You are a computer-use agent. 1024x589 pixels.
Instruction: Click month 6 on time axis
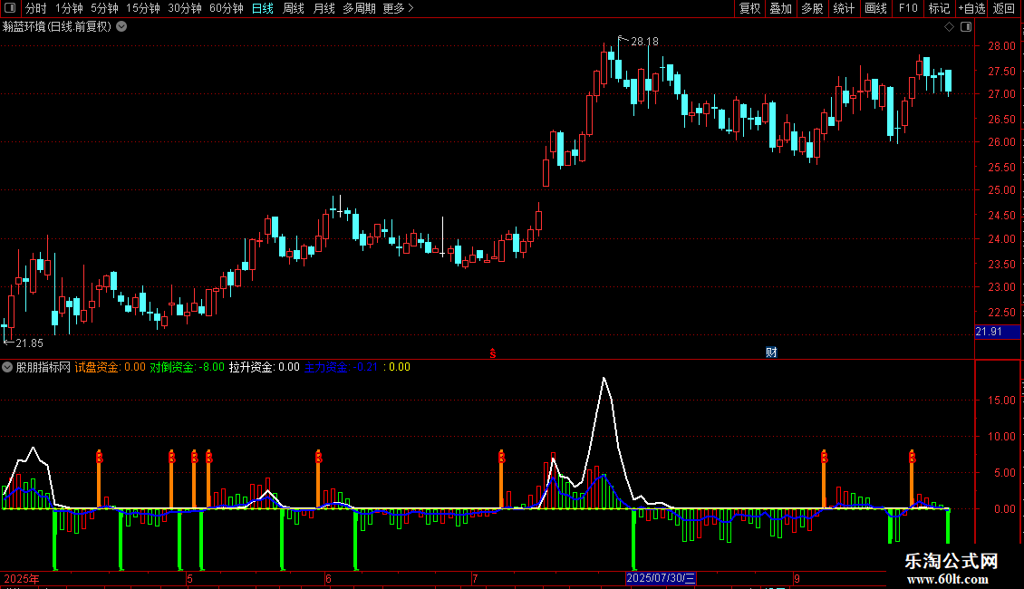tap(328, 578)
